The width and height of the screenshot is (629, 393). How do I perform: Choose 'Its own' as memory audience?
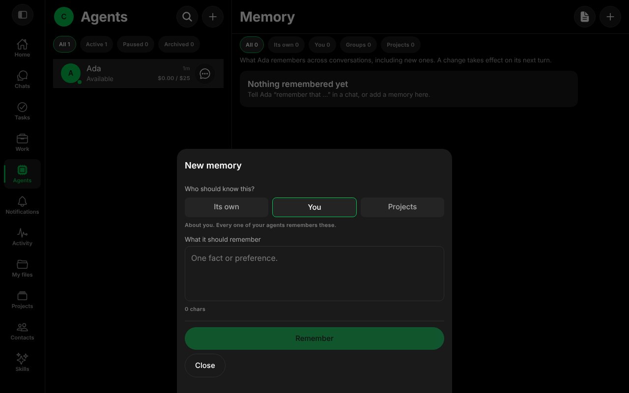coord(227,207)
